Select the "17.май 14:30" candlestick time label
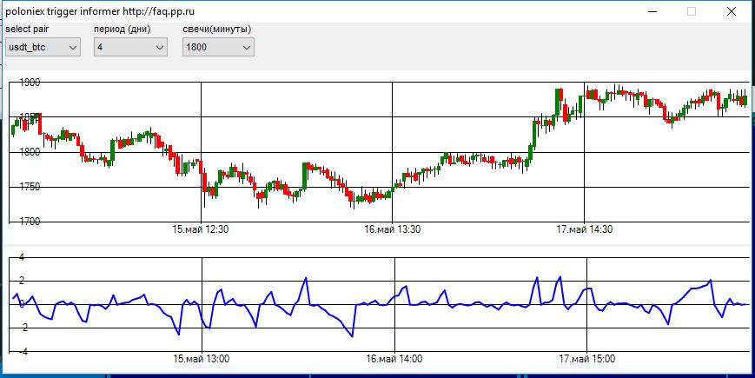755x378 pixels. coord(585,230)
